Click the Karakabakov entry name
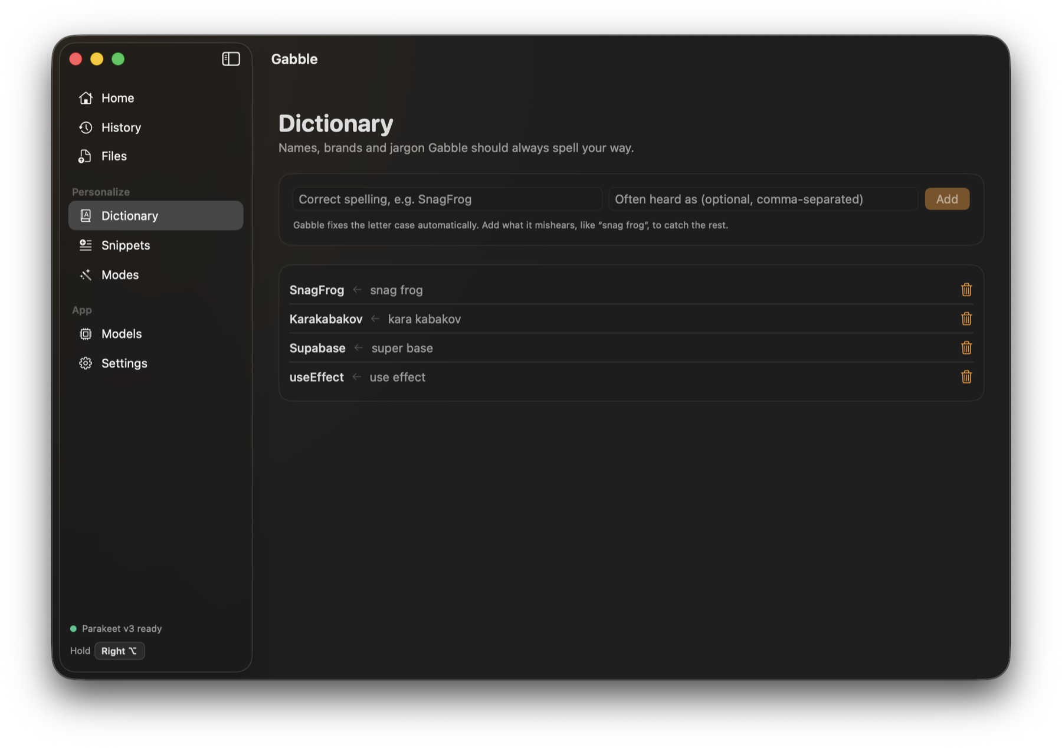This screenshot has width=1062, height=748. tap(326, 319)
